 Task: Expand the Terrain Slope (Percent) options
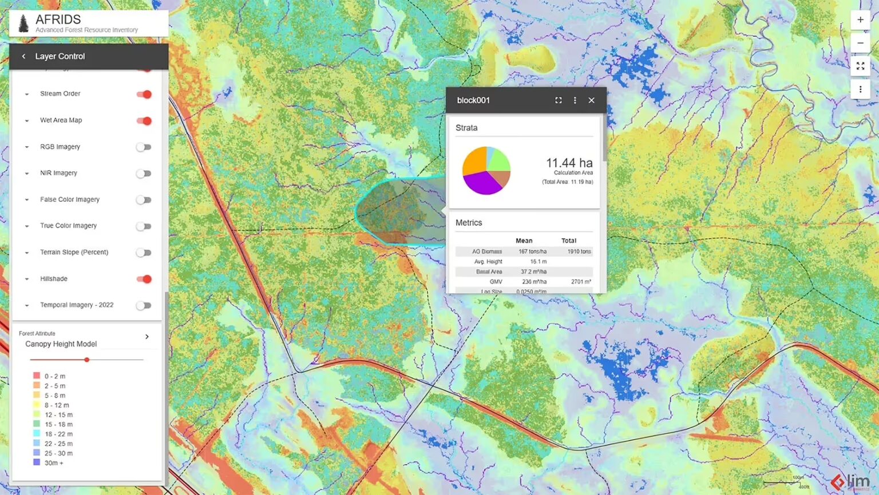26,252
